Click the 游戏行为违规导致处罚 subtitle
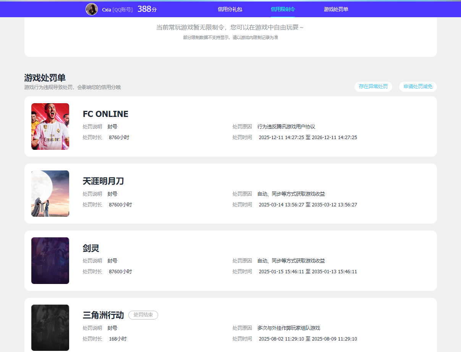The width and height of the screenshot is (461, 352). pyautogui.click(x=73, y=87)
